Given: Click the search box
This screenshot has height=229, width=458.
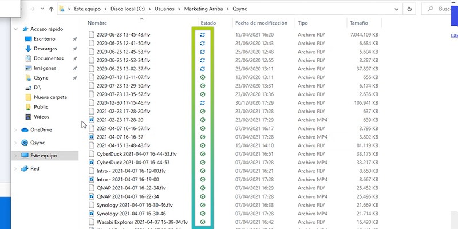Looking at the screenshot, I should (x=440, y=9).
